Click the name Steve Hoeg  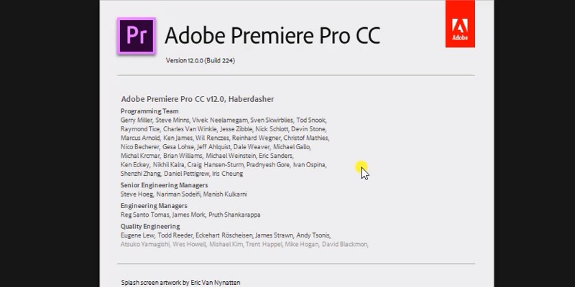(x=137, y=194)
